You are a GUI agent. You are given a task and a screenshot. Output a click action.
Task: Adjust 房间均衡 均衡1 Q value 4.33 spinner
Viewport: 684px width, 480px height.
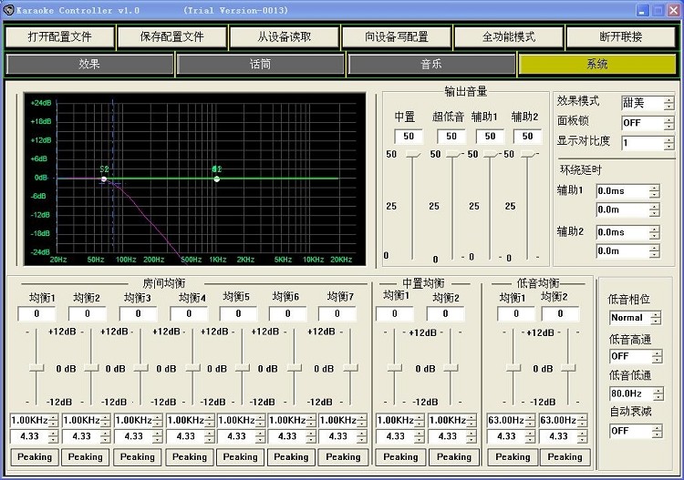point(34,436)
